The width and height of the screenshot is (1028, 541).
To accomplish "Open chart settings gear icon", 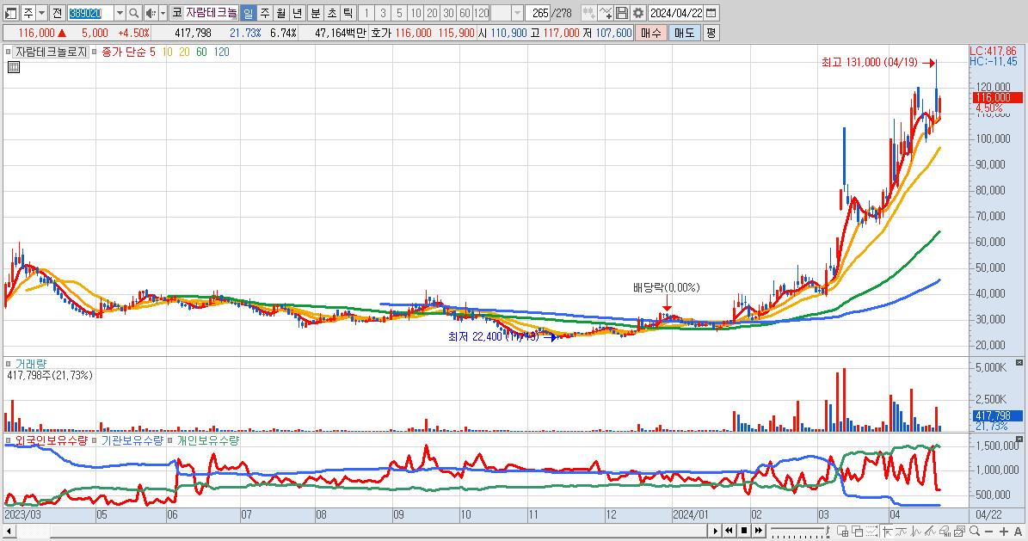I will (638, 13).
